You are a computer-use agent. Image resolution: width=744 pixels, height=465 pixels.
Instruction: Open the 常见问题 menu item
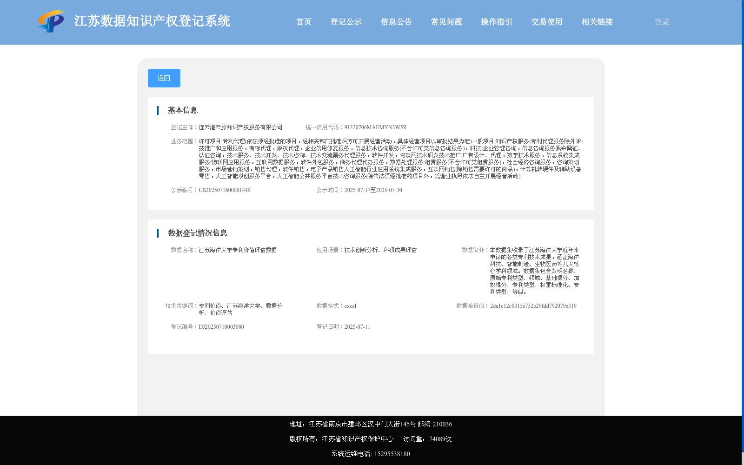click(446, 22)
